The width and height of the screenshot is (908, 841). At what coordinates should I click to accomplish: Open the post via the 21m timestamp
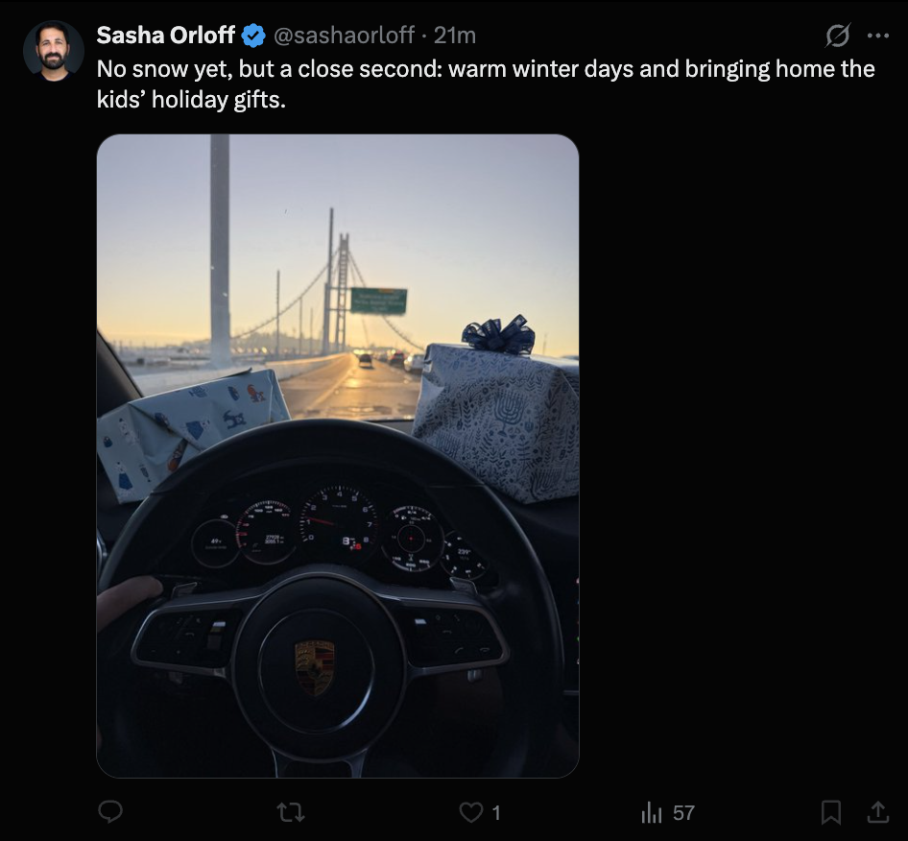(x=455, y=36)
